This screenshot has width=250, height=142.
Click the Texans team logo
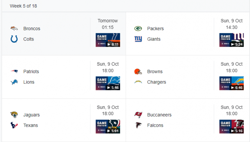14,125
